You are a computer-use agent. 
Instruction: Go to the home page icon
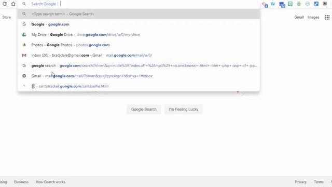tap(13, 4)
